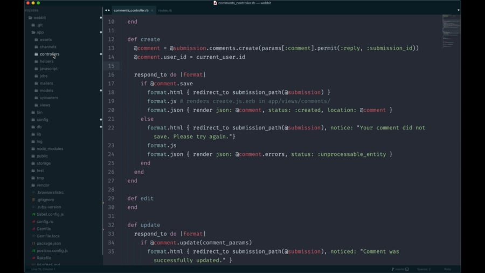Expand the bin folder
This screenshot has width=485, height=273.
[x=39, y=112]
